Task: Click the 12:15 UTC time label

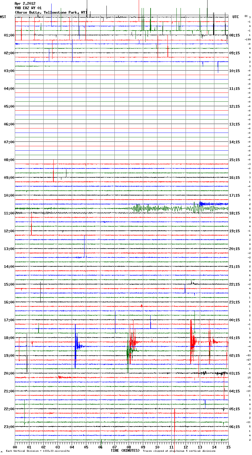Action: pos(235,106)
